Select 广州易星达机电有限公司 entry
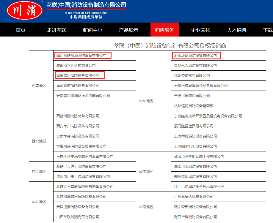 [194, 197]
